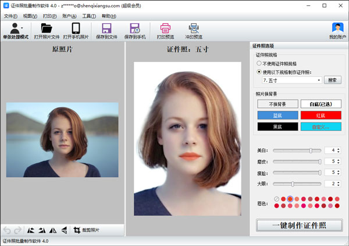The height and width of the screenshot is (246, 349).
Task: Open the 账户(A) menu
Action: pyautogui.click(x=69, y=16)
